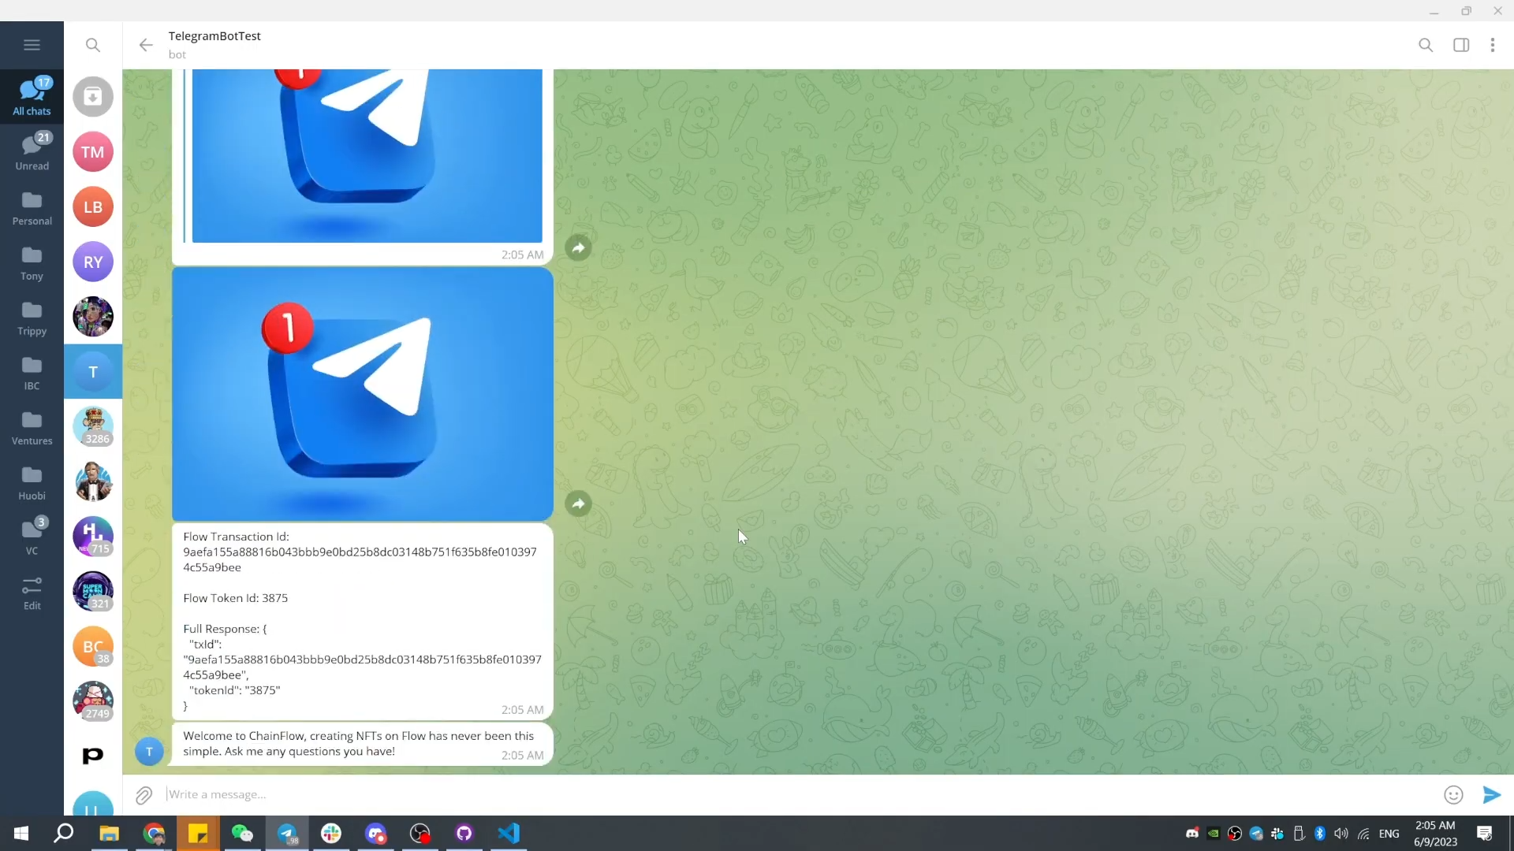Viewport: 1514px width, 851px height.
Task: Toggle the right info sidebar panel
Action: pyautogui.click(x=1460, y=45)
